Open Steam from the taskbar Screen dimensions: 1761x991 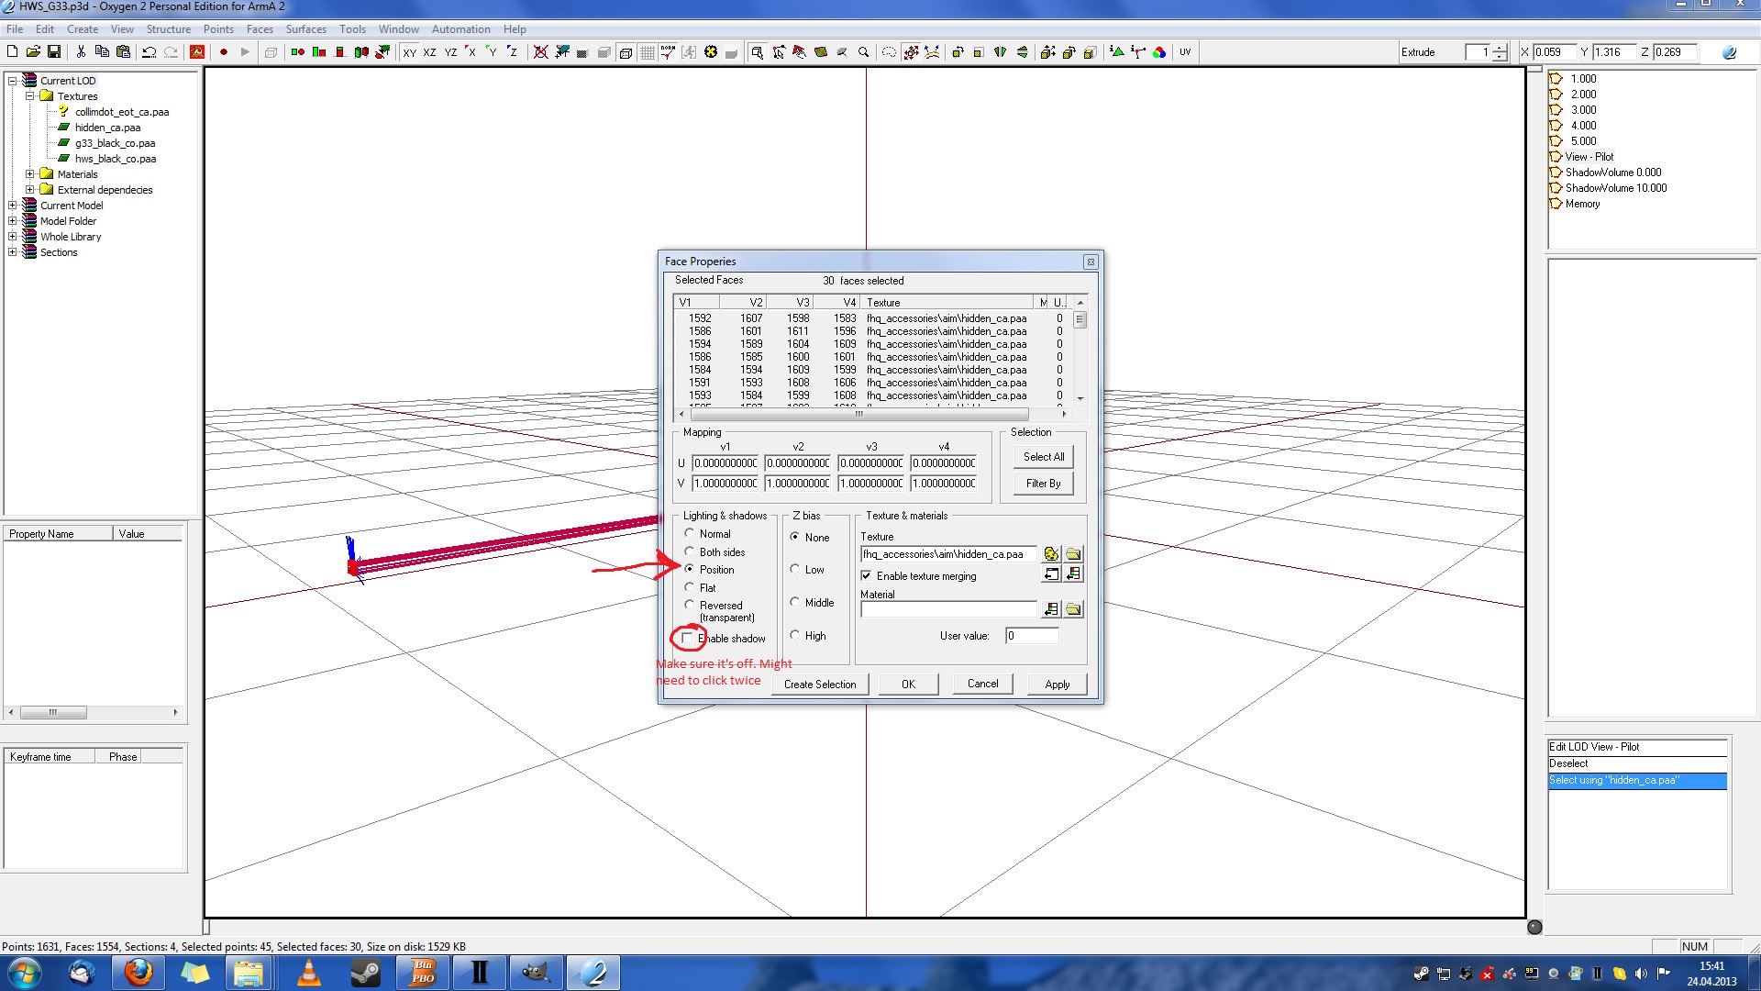tap(366, 973)
